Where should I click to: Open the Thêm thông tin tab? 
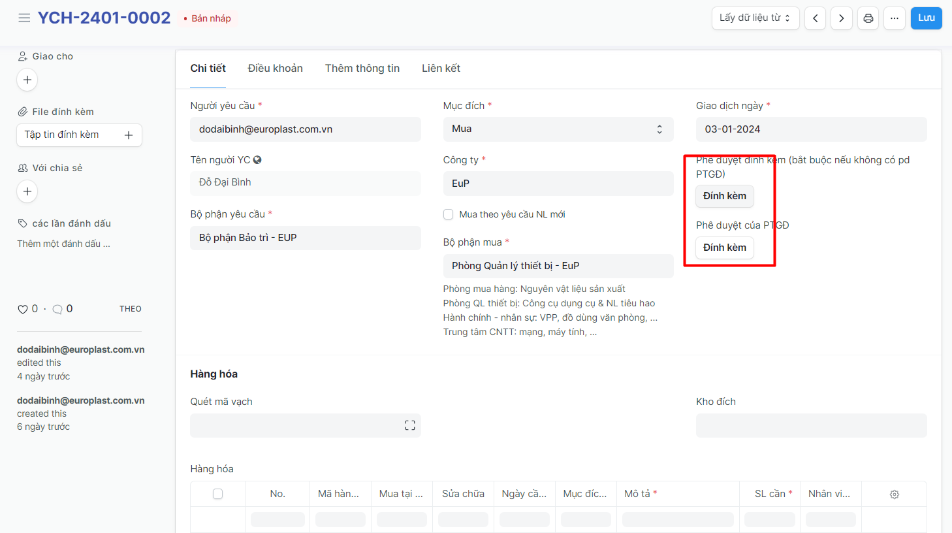tap(362, 69)
